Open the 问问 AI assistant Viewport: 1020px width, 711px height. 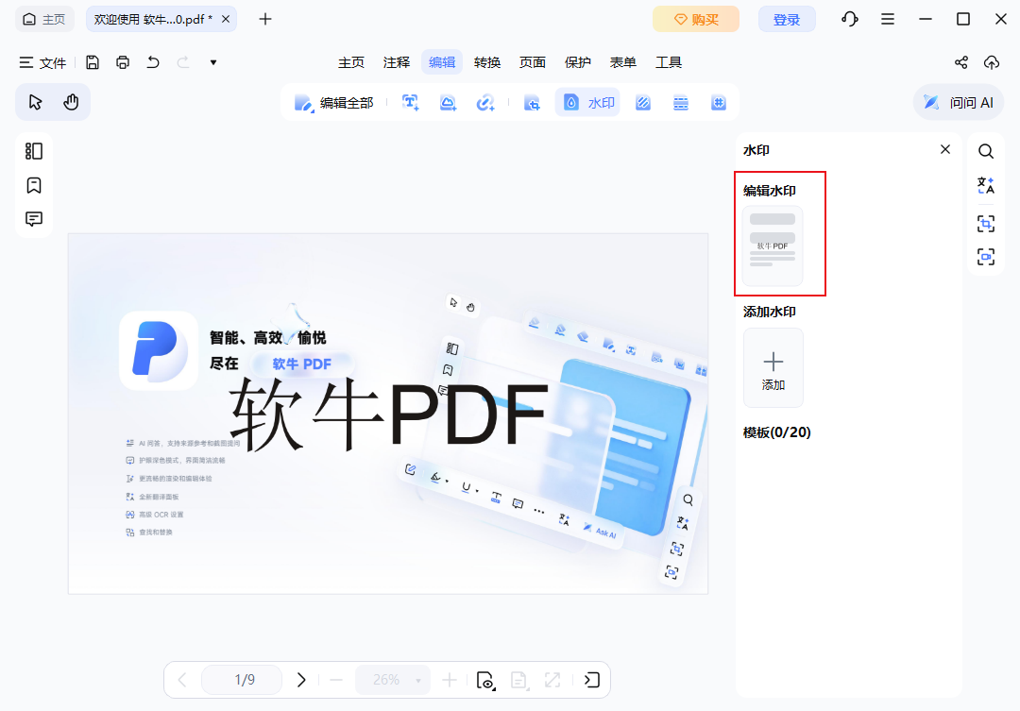click(x=959, y=102)
